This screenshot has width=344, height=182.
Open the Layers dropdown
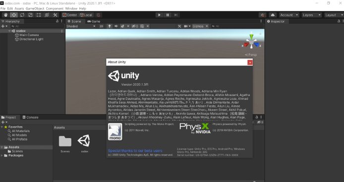pos(311,15)
